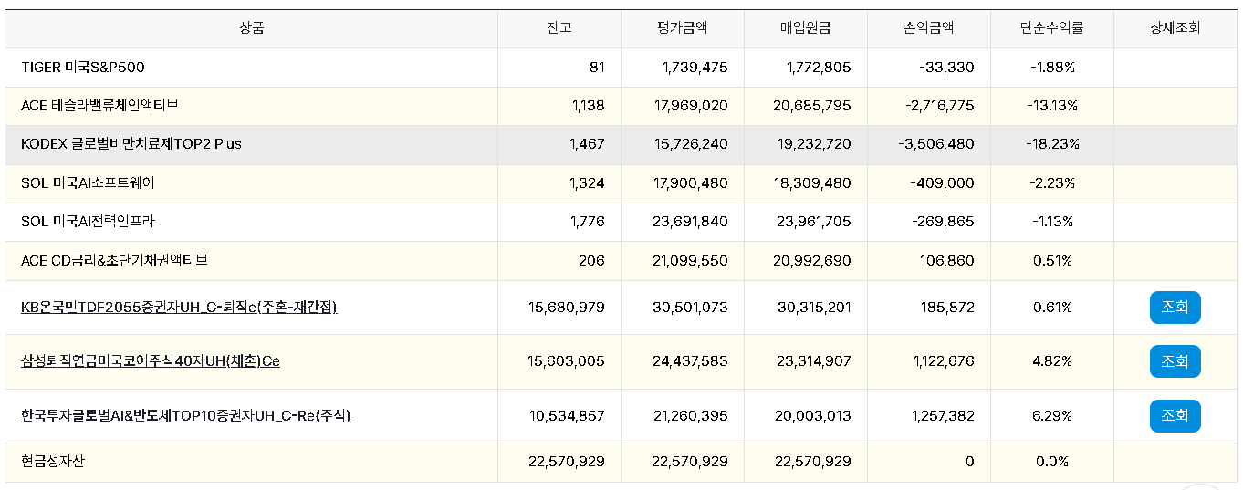Click loss amount -3,506,480
This screenshot has height=490, width=1243.
click(x=936, y=144)
